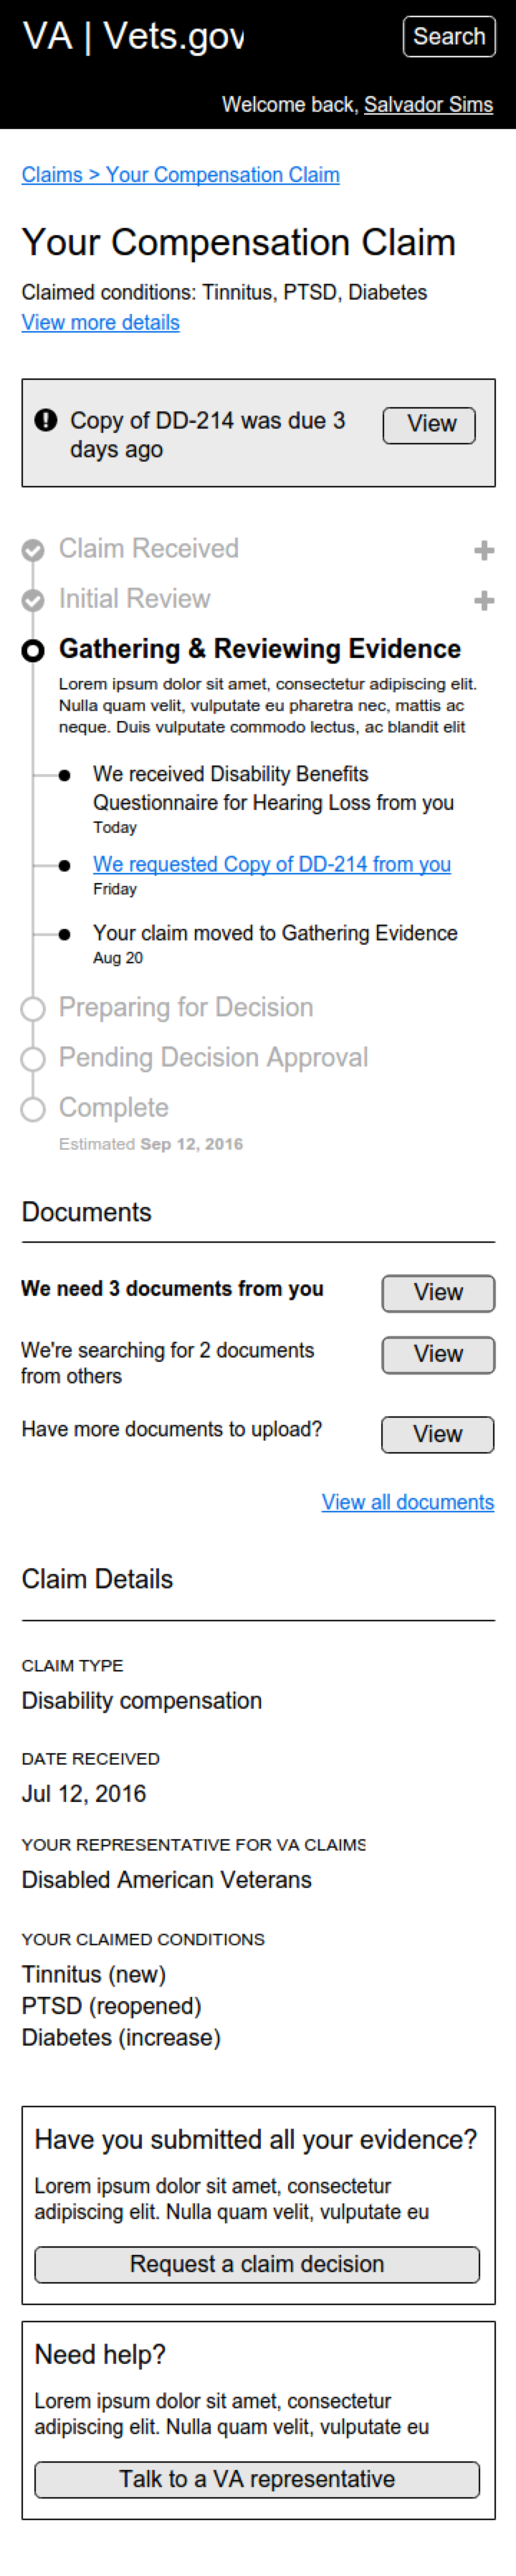Click Talk to a VA representative
This screenshot has height=2576, width=516.
pyautogui.click(x=257, y=2479)
